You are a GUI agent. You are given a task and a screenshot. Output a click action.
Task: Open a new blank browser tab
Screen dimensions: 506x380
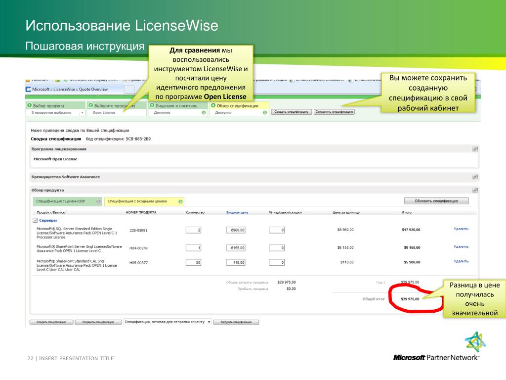point(129,90)
